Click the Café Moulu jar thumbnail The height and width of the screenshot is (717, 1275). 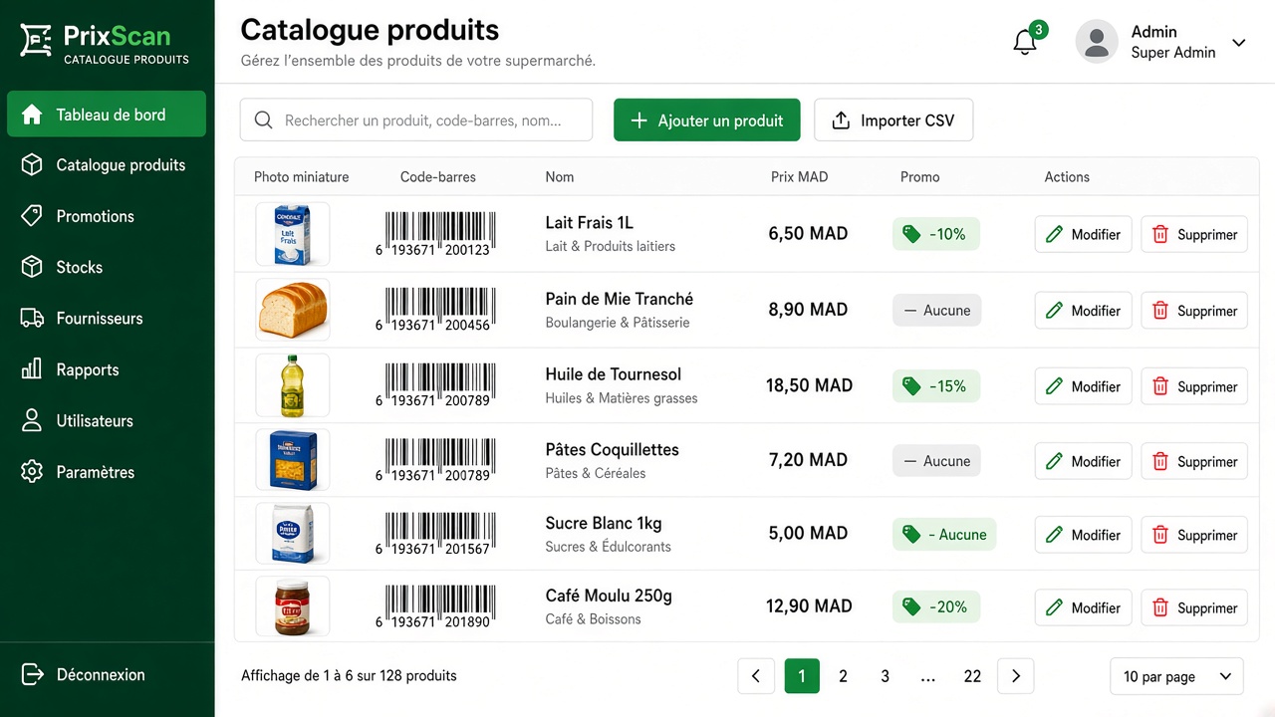[x=293, y=606]
